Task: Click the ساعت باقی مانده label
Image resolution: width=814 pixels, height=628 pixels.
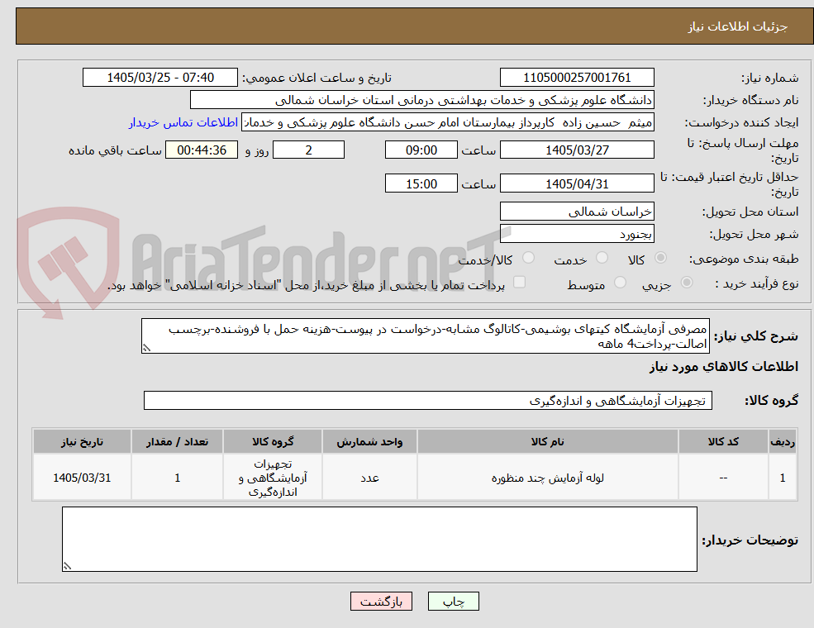Action: click(x=115, y=150)
